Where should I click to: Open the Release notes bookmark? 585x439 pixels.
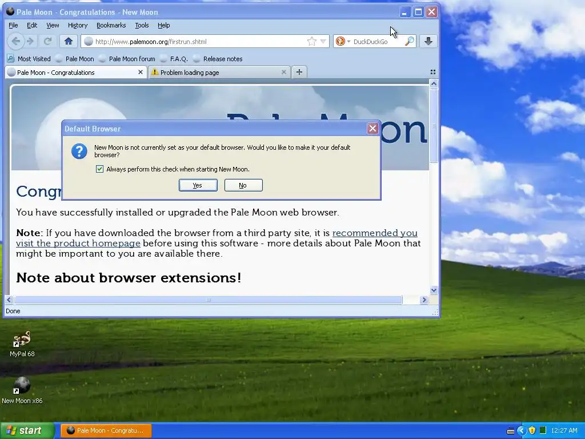218,59
